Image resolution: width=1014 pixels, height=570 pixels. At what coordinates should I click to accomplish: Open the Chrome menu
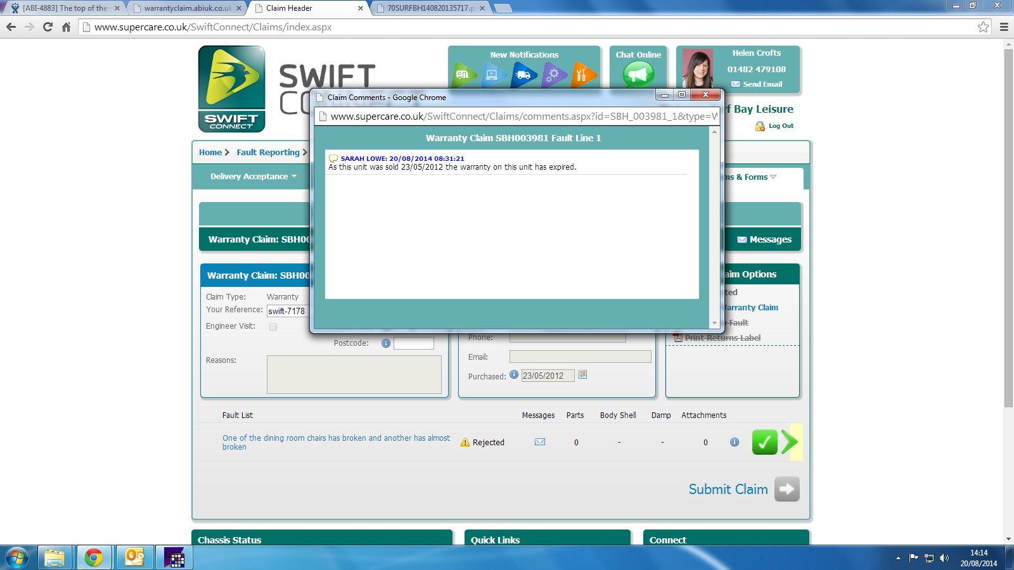pos(1004,27)
